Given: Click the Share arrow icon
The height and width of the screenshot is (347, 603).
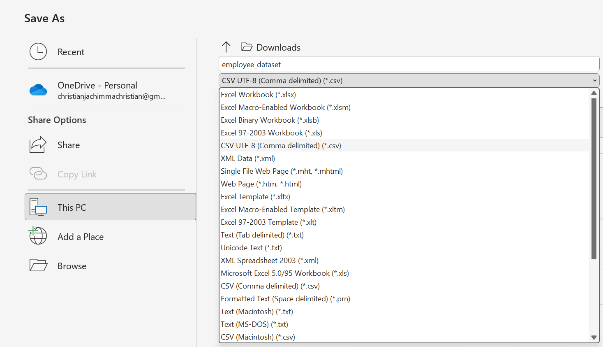Looking at the screenshot, I should pos(38,145).
